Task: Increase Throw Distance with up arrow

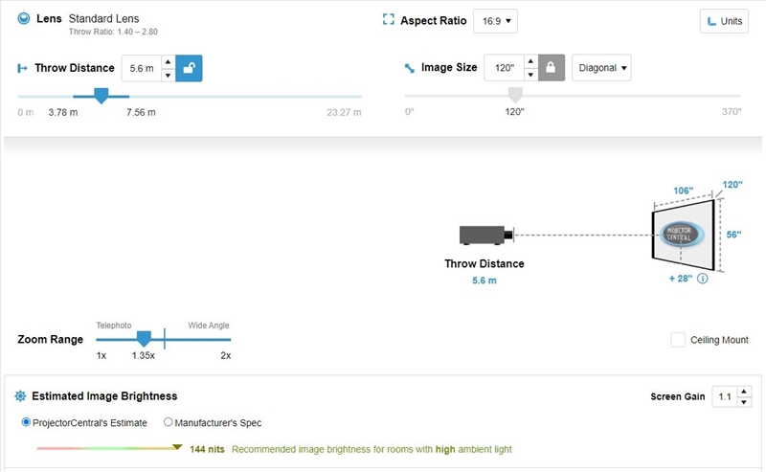Action: (x=169, y=61)
